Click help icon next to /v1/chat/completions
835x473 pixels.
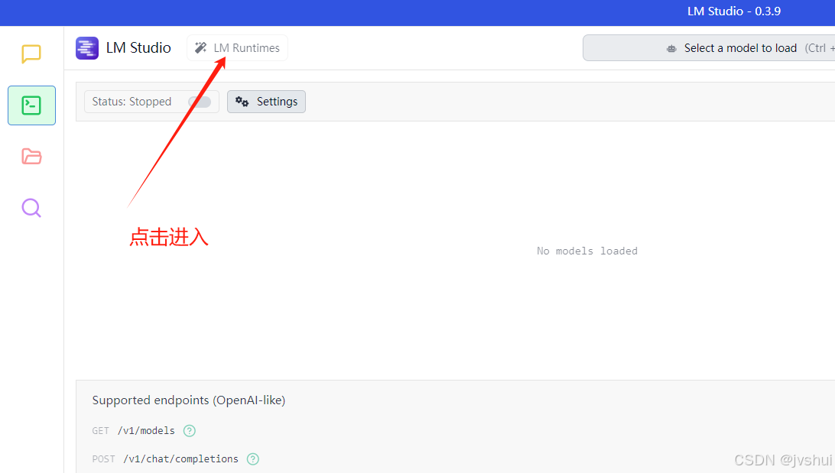[x=253, y=459]
